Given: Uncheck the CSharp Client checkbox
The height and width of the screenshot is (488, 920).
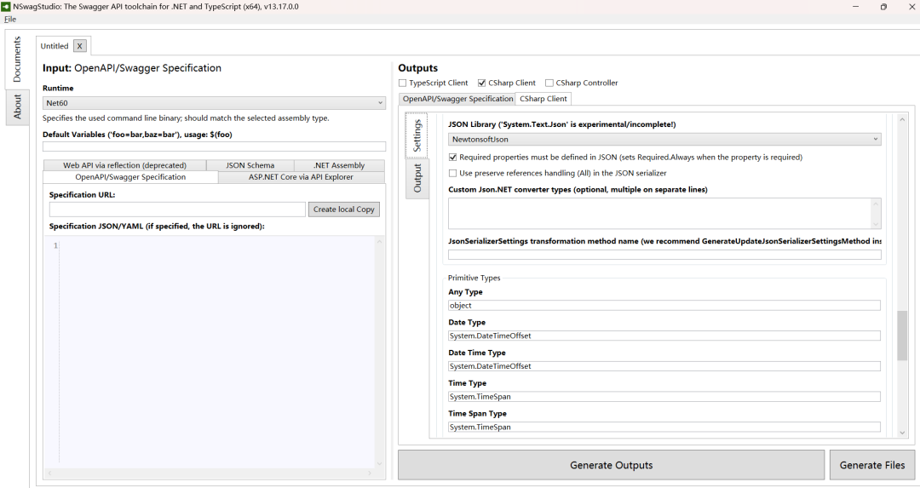Looking at the screenshot, I should (481, 83).
